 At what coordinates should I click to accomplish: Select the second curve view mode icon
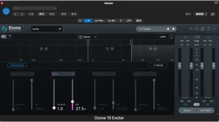coord(9,37)
